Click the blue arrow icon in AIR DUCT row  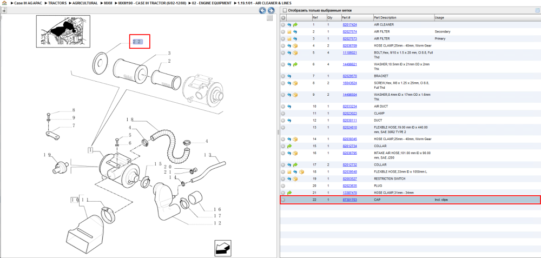(289, 107)
